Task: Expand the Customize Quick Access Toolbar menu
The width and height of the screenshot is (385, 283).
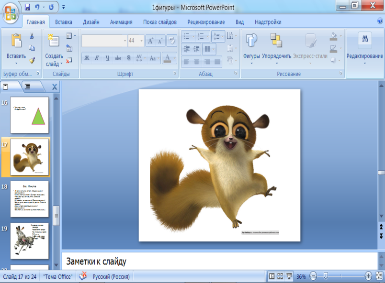Action: (x=63, y=7)
